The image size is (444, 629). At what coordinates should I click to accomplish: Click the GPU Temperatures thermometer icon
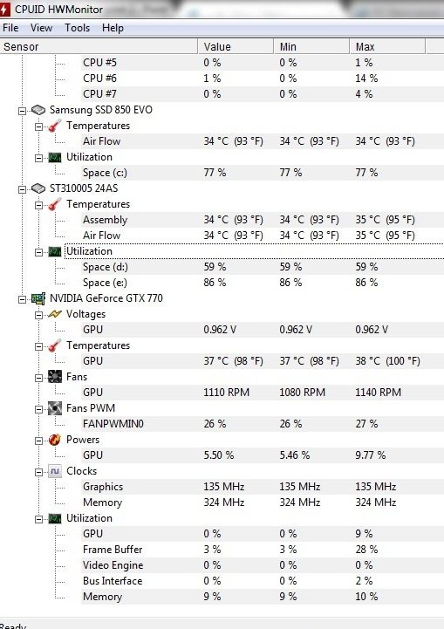click(x=55, y=345)
